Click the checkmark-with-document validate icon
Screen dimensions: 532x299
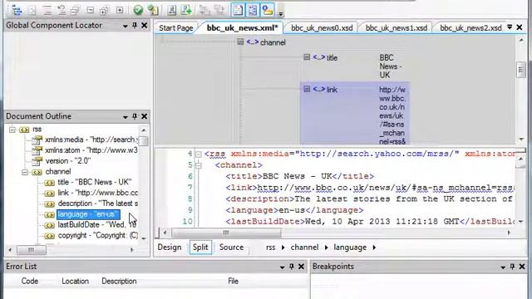153,10
